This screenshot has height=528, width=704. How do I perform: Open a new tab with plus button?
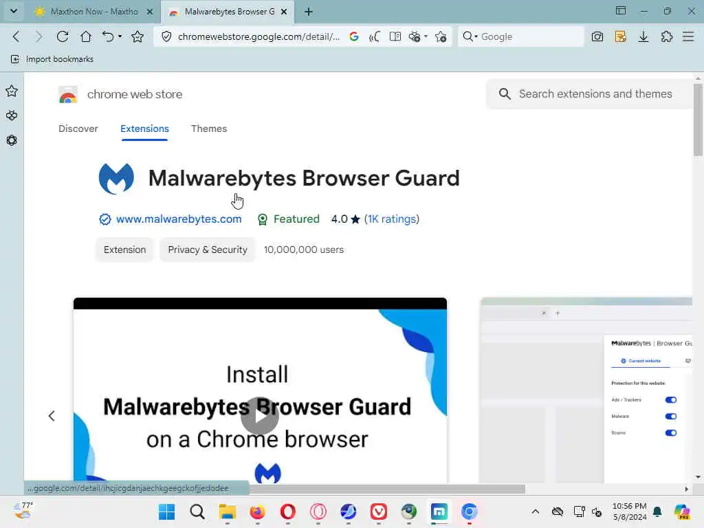[309, 12]
